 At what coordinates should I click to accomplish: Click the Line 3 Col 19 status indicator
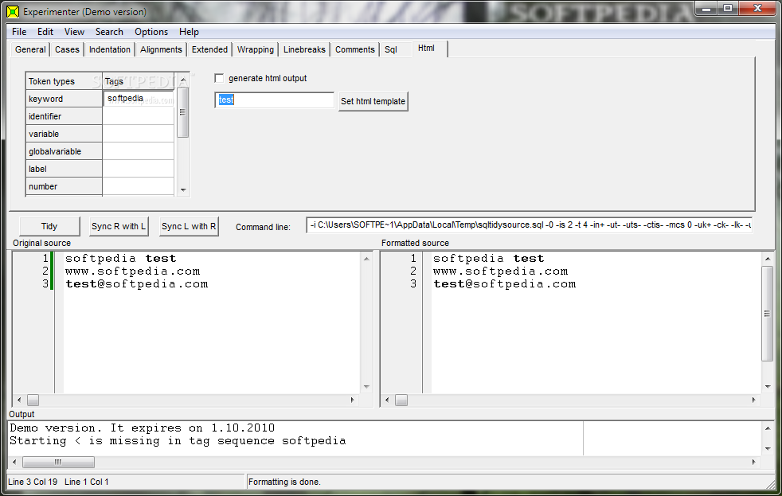(33, 482)
